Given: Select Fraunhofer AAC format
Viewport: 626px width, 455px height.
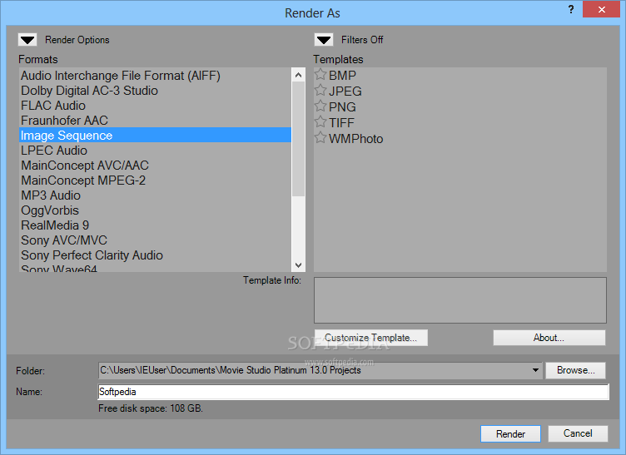Looking at the screenshot, I should point(156,121).
